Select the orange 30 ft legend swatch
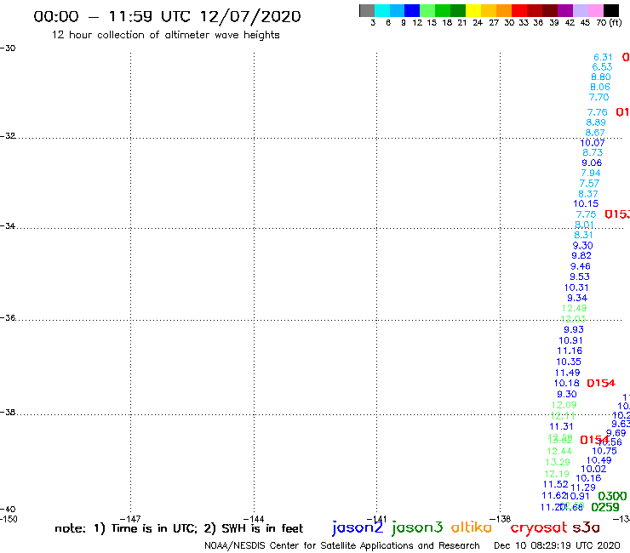 pos(504,10)
